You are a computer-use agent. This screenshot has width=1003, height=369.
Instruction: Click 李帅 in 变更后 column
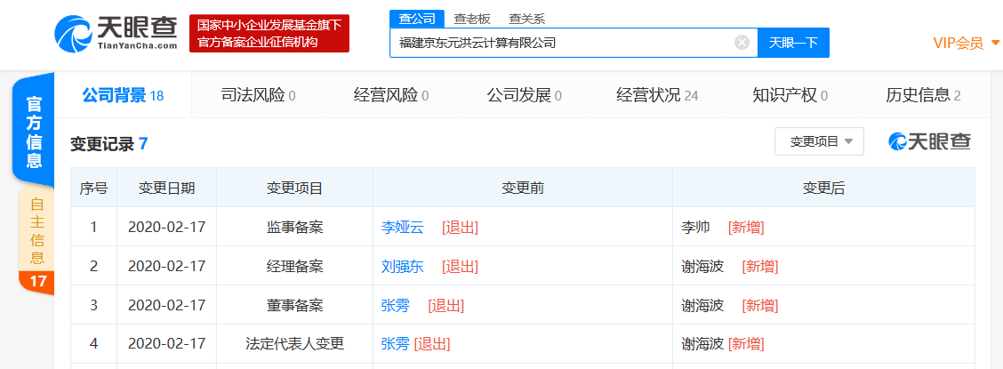(x=696, y=227)
